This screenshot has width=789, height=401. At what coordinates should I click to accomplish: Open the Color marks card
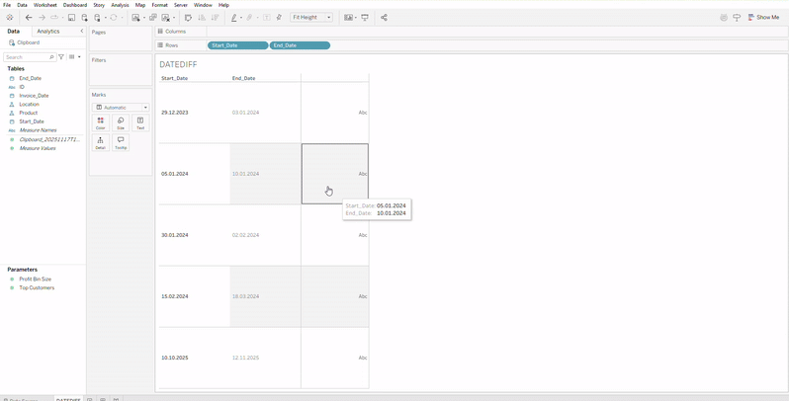100,122
